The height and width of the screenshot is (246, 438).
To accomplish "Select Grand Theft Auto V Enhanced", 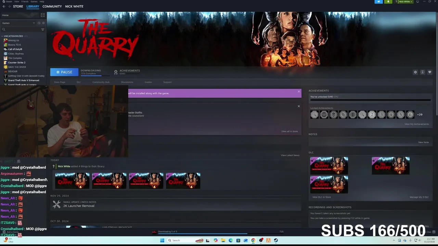I will pyautogui.click(x=24, y=80).
